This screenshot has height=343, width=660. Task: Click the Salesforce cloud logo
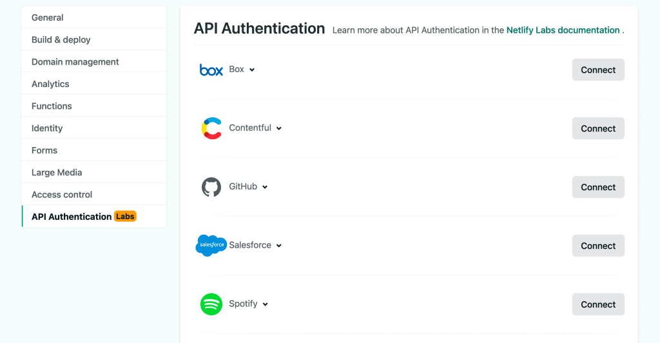(211, 246)
